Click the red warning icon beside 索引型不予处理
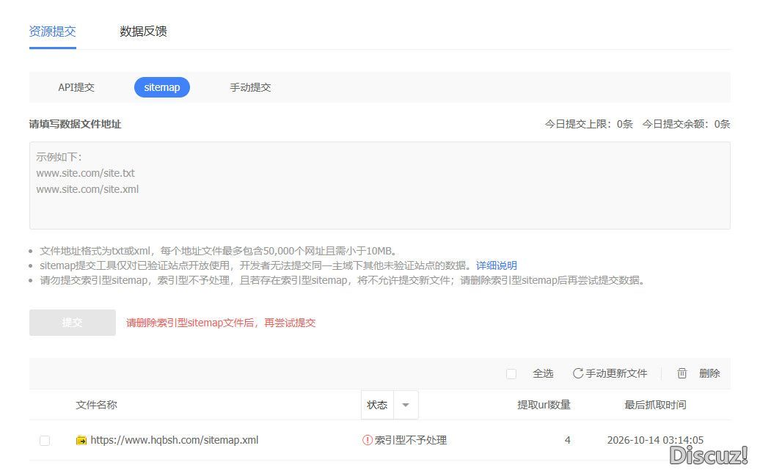The image size is (760, 473). point(368,440)
